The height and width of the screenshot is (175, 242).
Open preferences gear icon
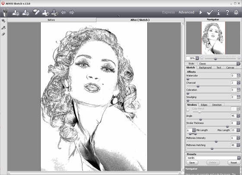[236, 12]
